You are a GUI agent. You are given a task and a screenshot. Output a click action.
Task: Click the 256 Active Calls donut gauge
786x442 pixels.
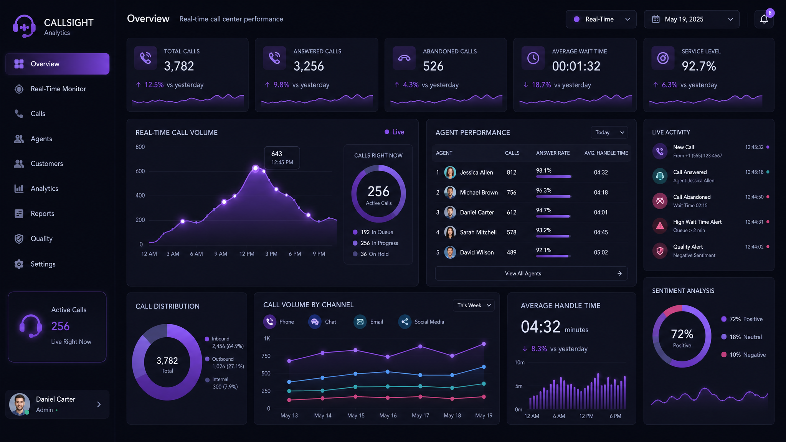point(379,194)
